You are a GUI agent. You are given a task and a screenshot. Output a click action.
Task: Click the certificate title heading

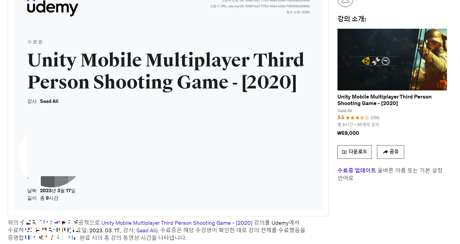coord(166,71)
